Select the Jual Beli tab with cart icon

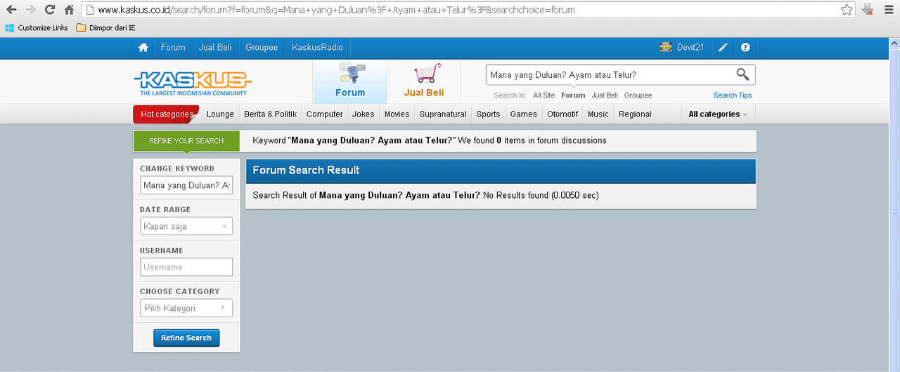click(424, 81)
